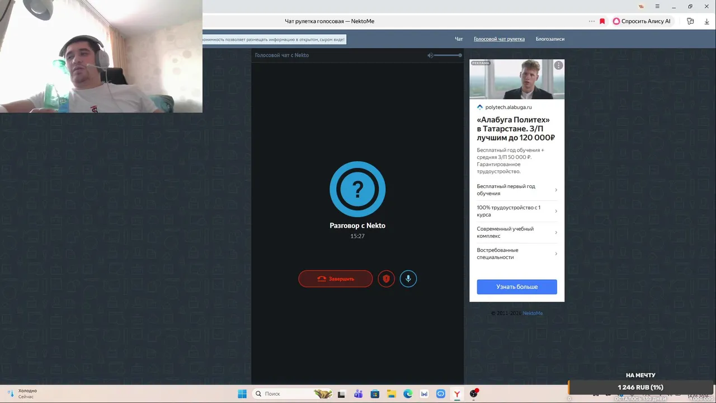This screenshot has height=403, width=716.
Task: Open the browser hamburger menu
Action: pos(657,6)
